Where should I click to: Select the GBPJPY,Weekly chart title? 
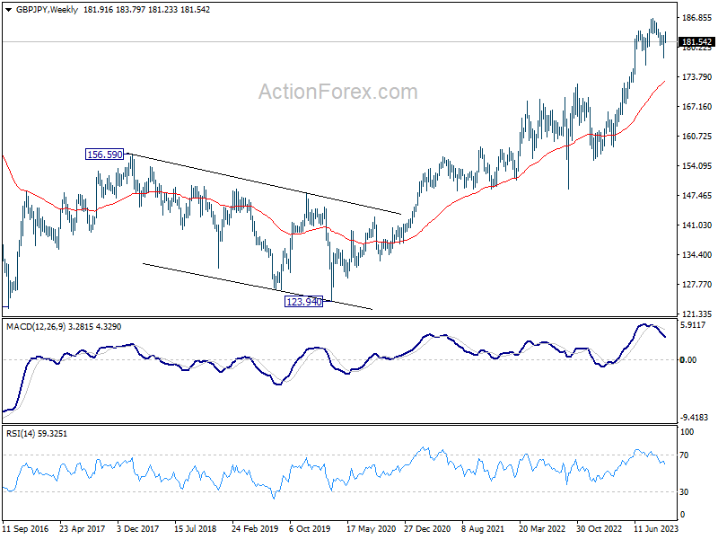pyautogui.click(x=47, y=10)
